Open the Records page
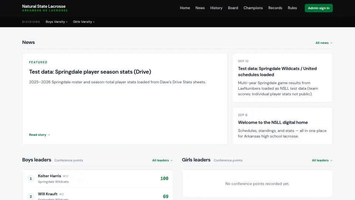This screenshot has height=200, width=355. coord(275,8)
